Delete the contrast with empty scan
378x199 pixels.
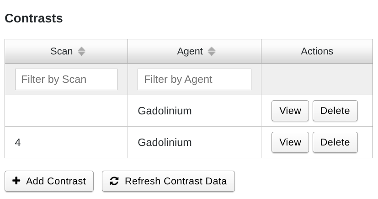point(335,111)
